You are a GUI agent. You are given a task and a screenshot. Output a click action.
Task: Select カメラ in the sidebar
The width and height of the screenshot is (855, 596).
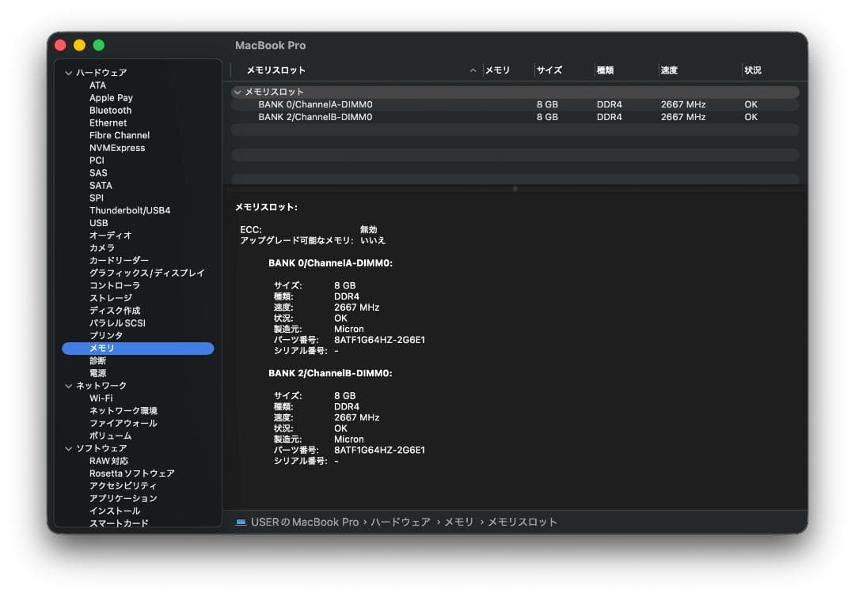102,248
